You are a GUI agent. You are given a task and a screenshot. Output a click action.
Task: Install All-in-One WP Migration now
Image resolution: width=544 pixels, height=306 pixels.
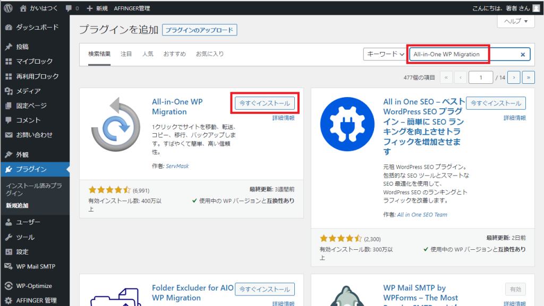[265, 103]
